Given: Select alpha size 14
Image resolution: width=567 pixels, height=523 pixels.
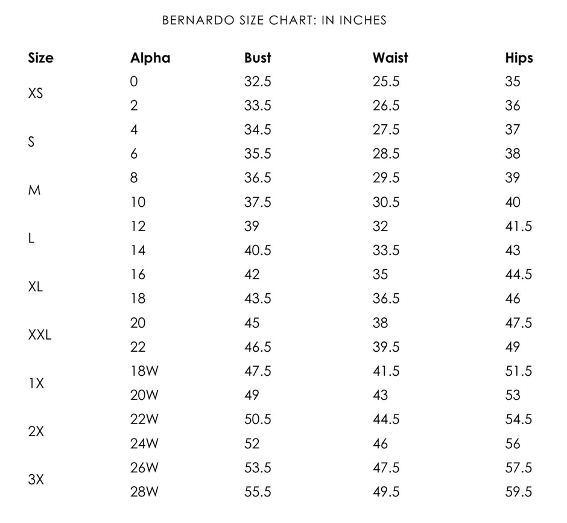Looking at the screenshot, I should tap(138, 250).
